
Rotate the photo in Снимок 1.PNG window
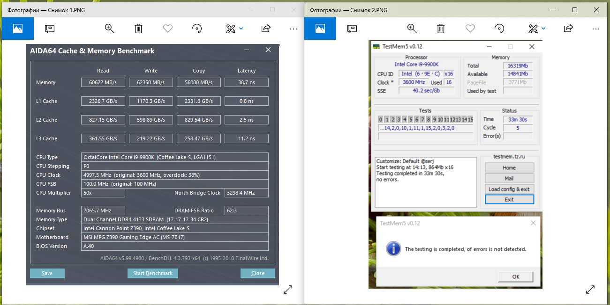197,29
